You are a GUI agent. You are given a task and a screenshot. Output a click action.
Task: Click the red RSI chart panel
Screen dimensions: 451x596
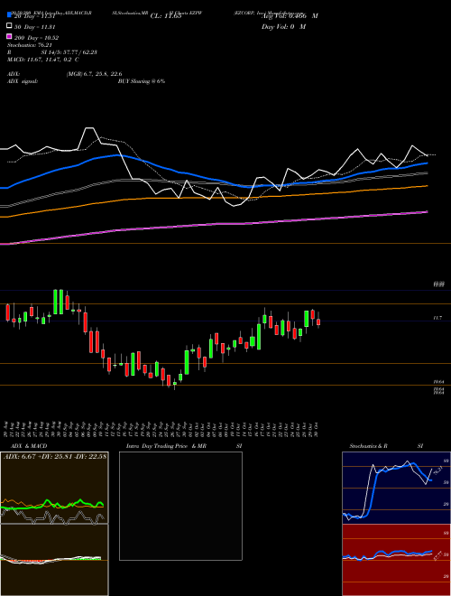coord(396,560)
